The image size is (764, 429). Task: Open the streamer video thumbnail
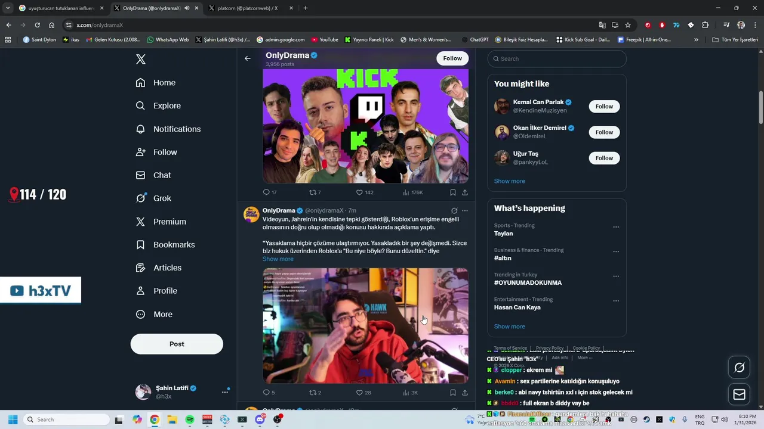click(x=365, y=325)
